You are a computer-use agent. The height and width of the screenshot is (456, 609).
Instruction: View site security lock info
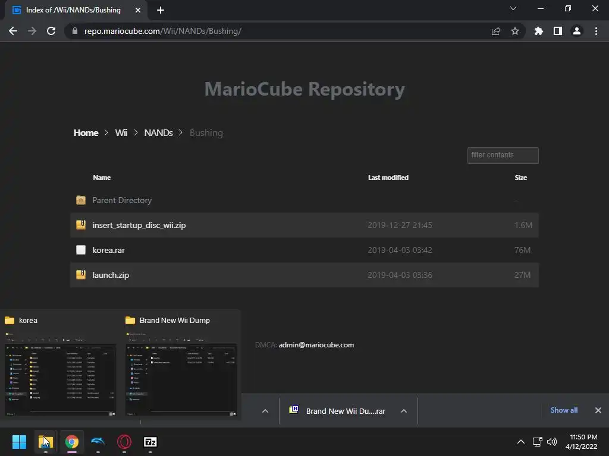pos(74,31)
